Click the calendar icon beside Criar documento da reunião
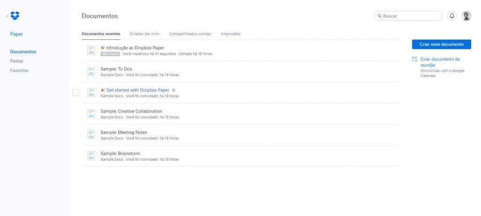This screenshot has height=216, width=481. pos(414,60)
